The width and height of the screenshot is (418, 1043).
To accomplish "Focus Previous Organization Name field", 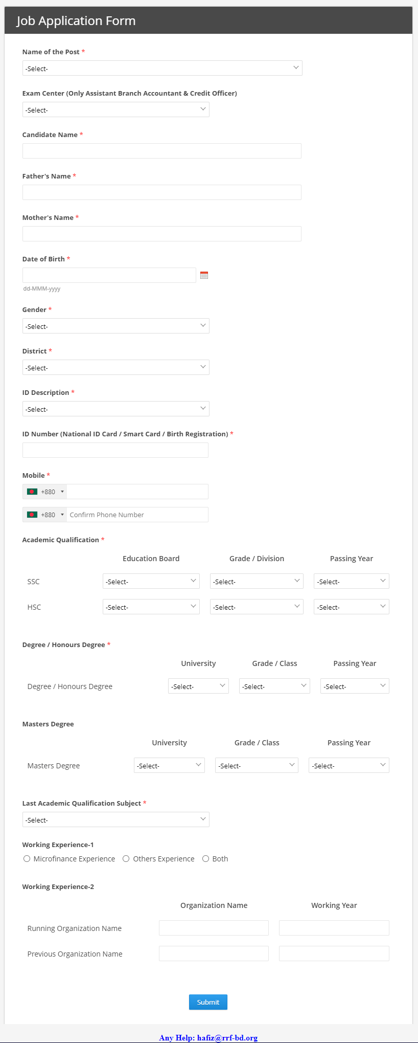I will [214, 953].
